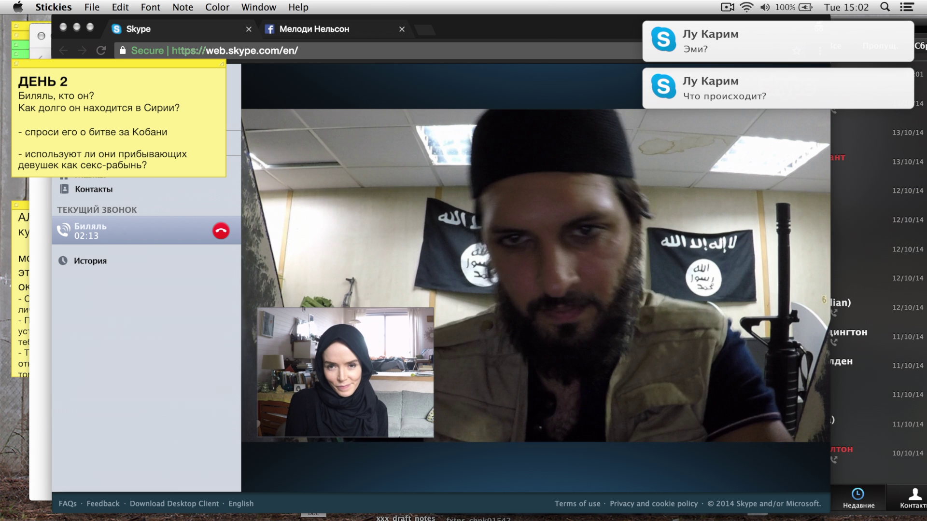Close the Skype browser tab

(x=249, y=29)
